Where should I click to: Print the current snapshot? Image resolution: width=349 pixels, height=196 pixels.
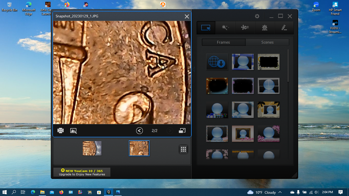[61, 131]
